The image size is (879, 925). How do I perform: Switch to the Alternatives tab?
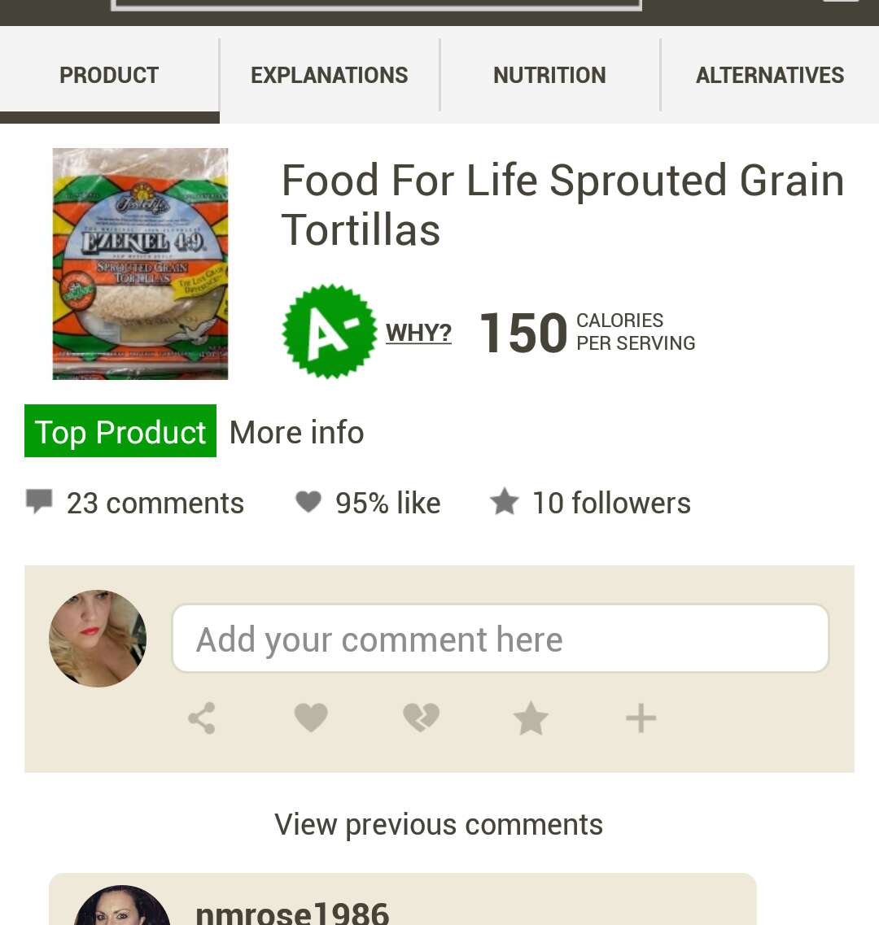click(x=770, y=75)
